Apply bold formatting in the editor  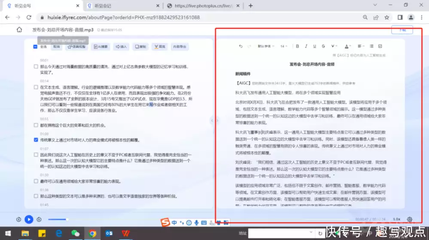click(297, 46)
